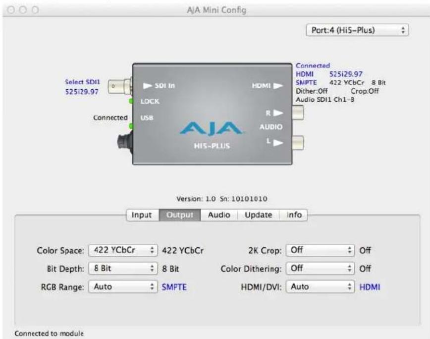Click the green USB indicator LED
Image resolution: width=430 pixels, height=339 pixels.
click(131, 126)
